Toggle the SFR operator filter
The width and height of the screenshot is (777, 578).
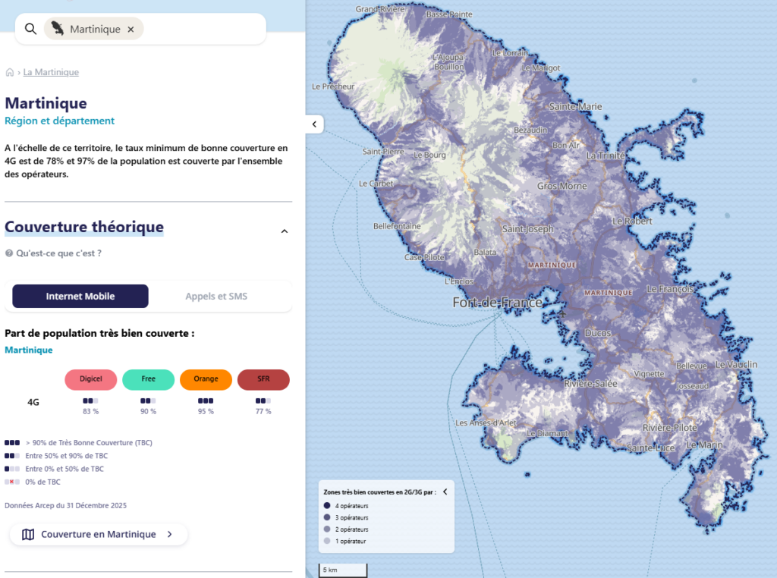[x=263, y=379]
